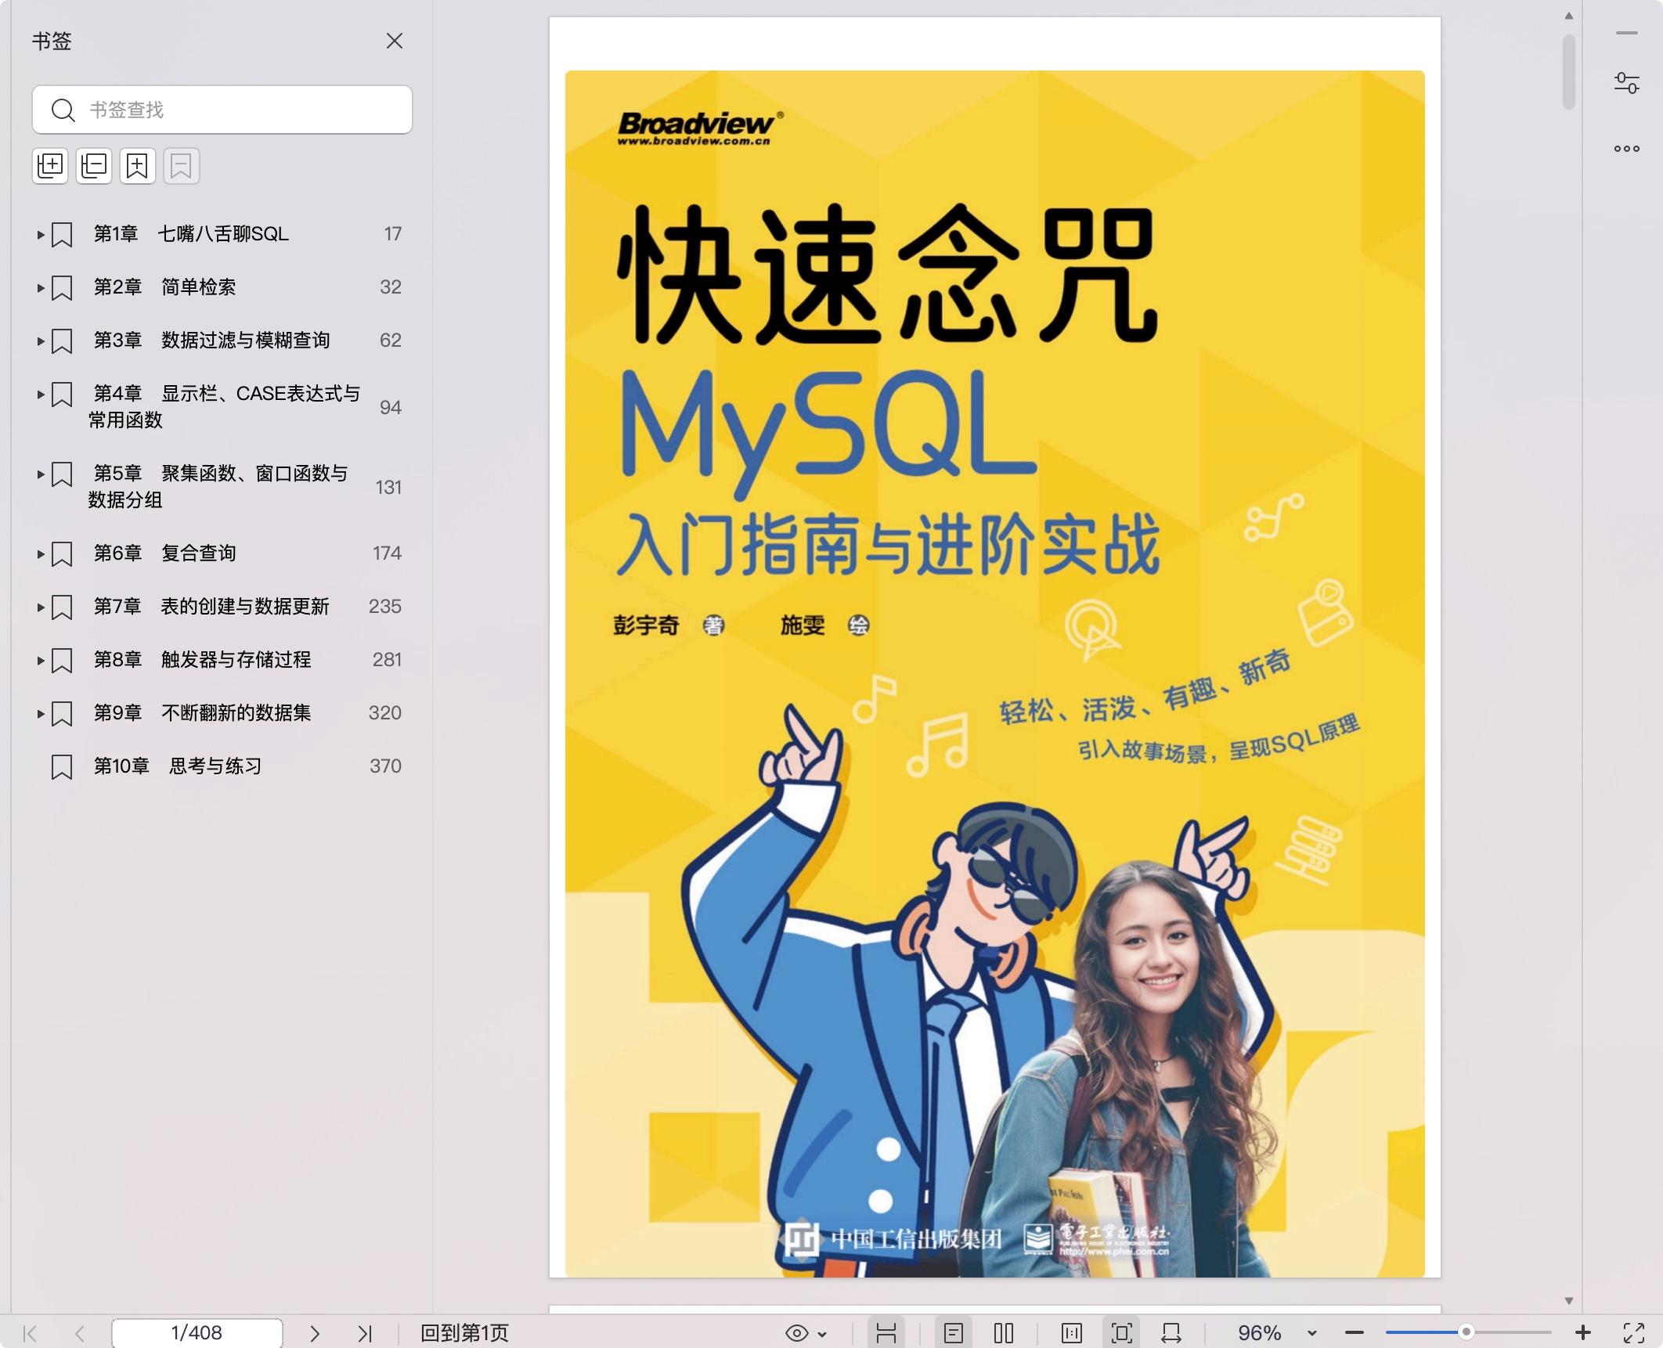Click the bookmark icon beside 第5章
The height and width of the screenshot is (1348, 1663).
click(62, 474)
